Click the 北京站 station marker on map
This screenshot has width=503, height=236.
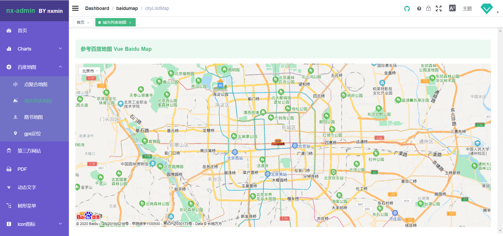click(295, 146)
